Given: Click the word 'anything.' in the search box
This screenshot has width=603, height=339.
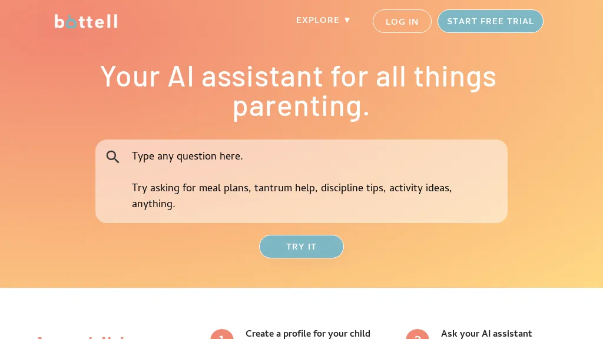Looking at the screenshot, I should 154,204.
